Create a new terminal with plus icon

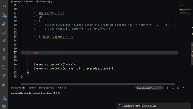167,88
